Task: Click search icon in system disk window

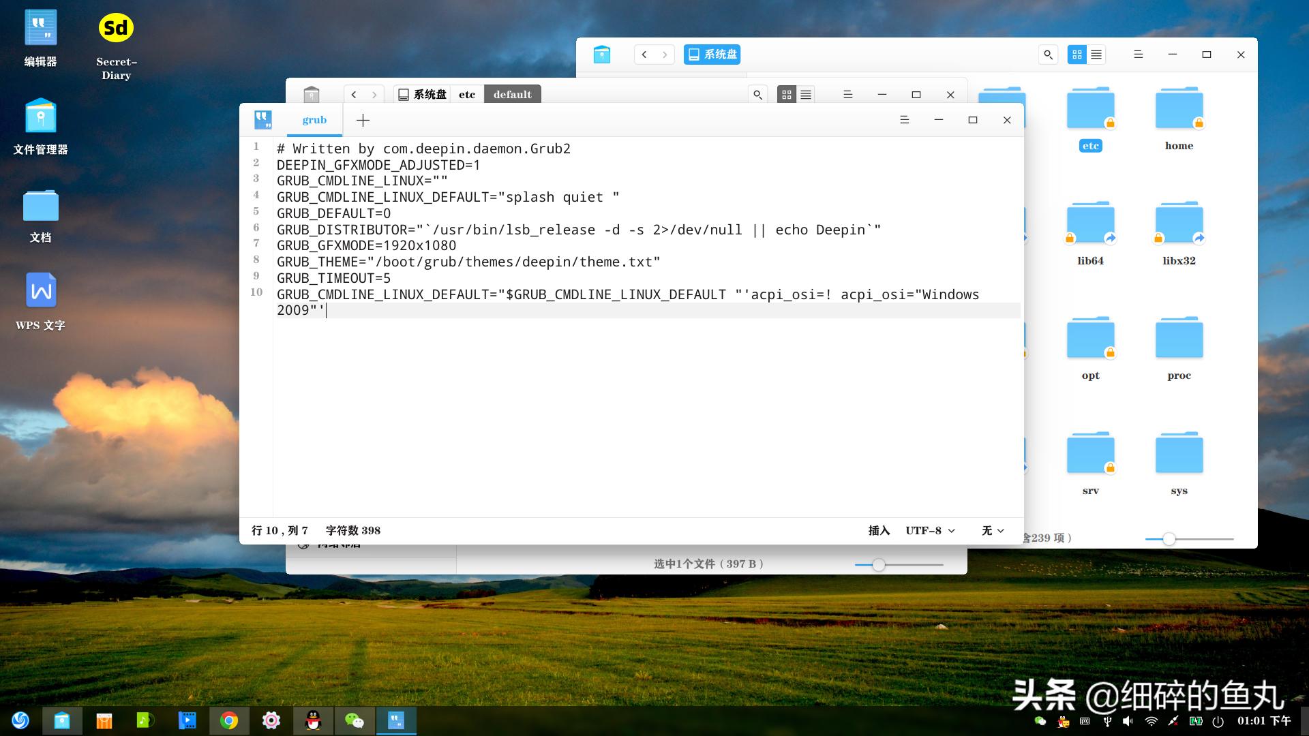Action: [1048, 55]
